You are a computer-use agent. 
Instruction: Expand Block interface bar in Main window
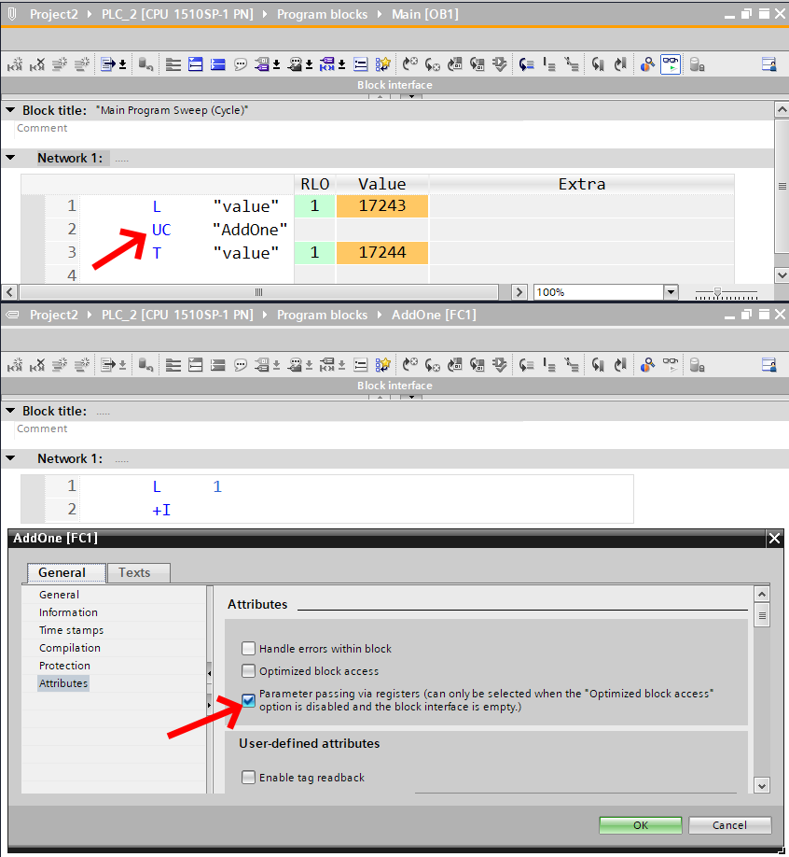pyautogui.click(x=411, y=96)
